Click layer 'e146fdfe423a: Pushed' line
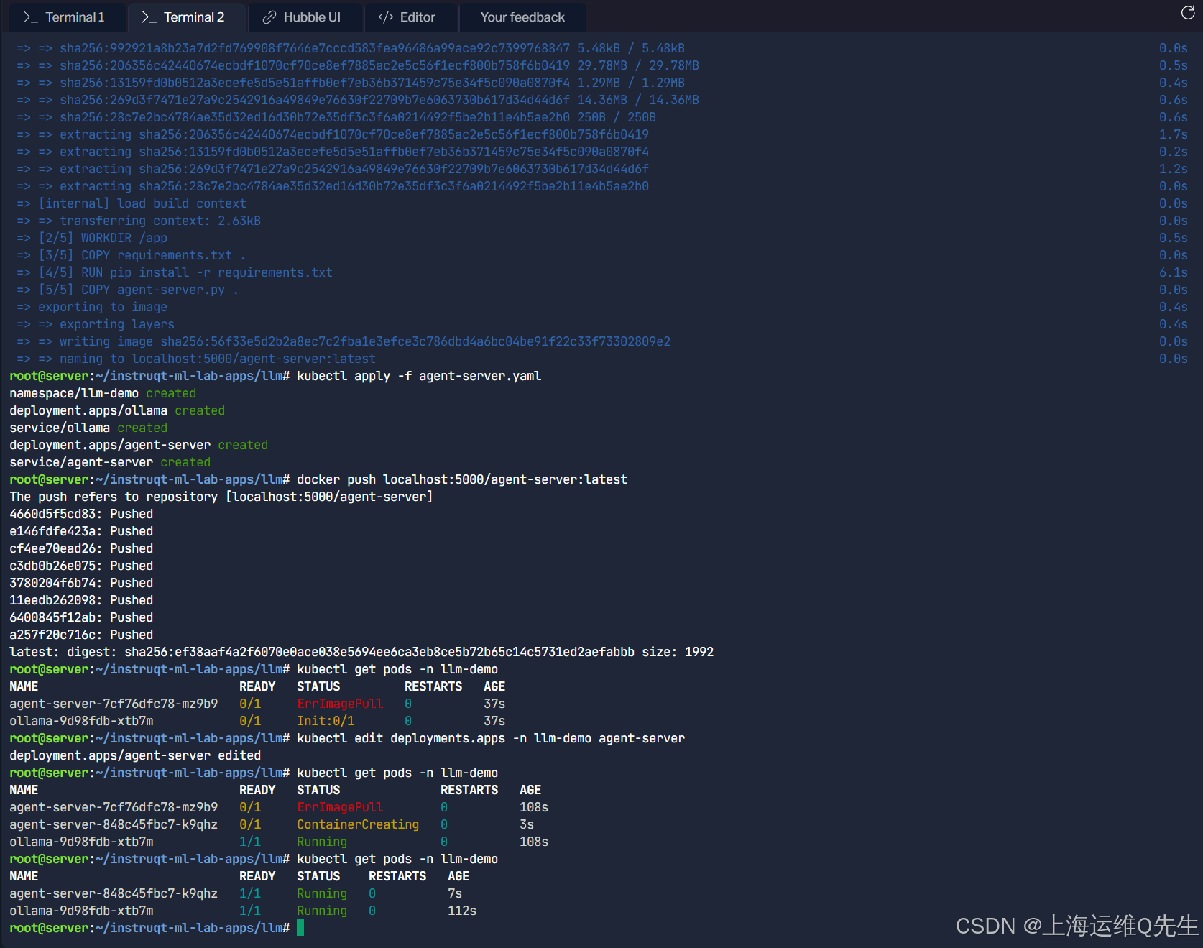Image resolution: width=1203 pixels, height=948 pixels. coord(81,531)
